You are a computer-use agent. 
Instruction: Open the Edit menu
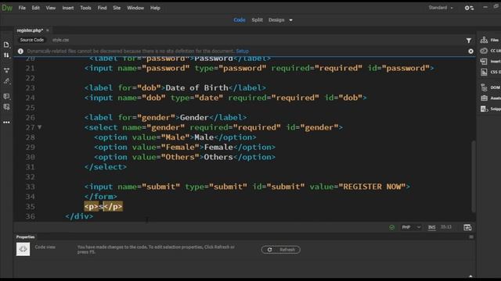pos(35,8)
